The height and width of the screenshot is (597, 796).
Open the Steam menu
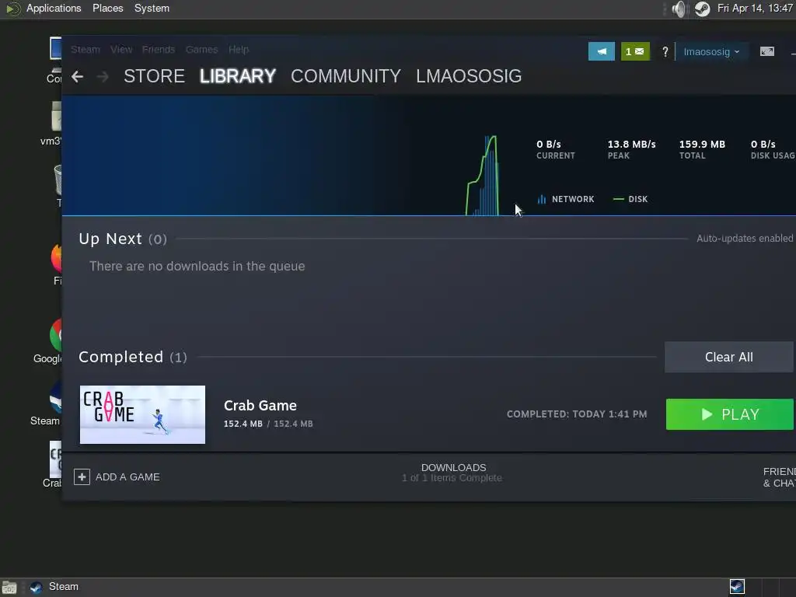pos(86,49)
